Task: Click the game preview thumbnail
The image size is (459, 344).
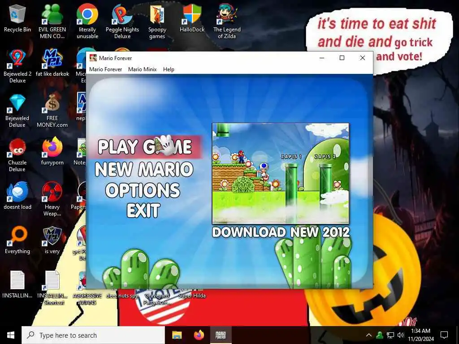Action: pyautogui.click(x=281, y=173)
